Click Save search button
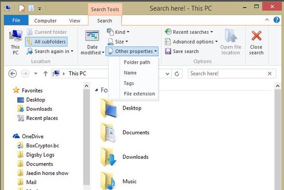The image size is (284, 190). pos(182,51)
